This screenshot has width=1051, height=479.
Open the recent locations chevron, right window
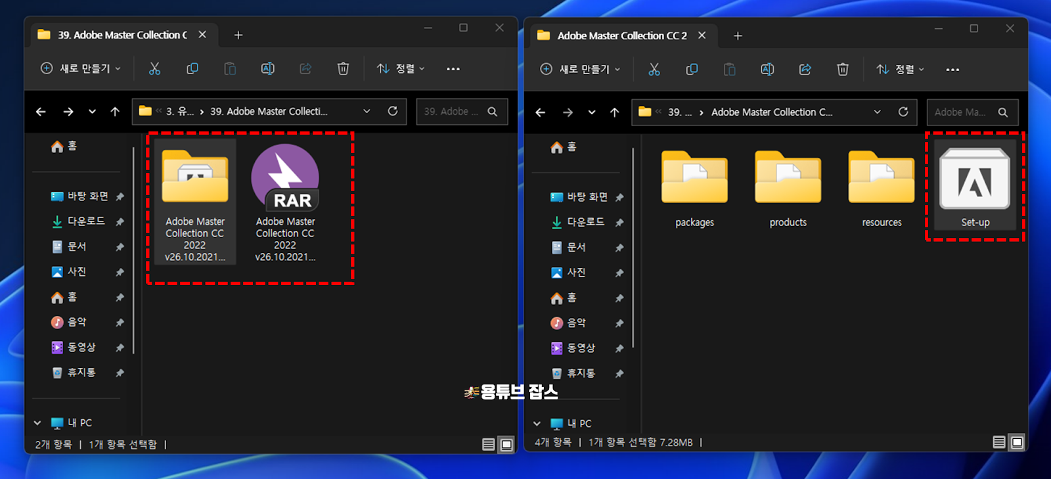click(592, 112)
